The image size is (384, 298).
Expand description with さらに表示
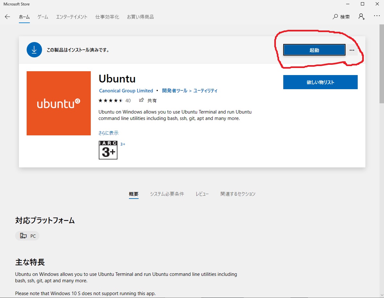click(x=108, y=133)
